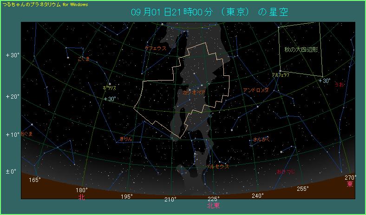Select the きりん constellation label
Screen dimensions: 366x215
tap(126, 139)
